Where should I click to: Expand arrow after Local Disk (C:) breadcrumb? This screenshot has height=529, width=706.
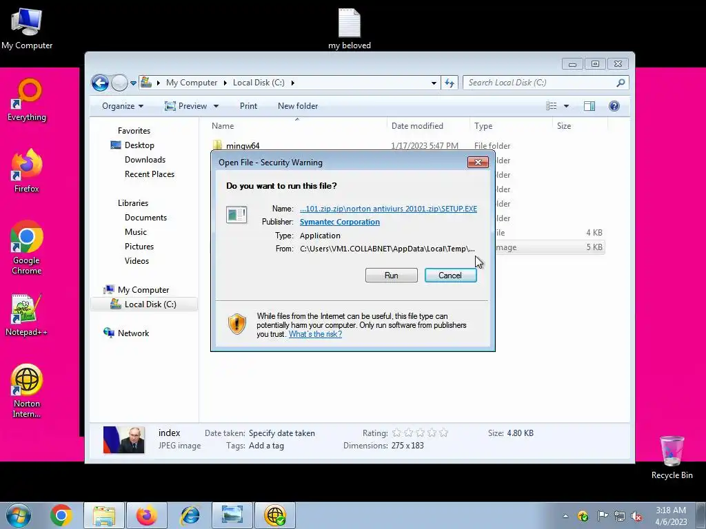coord(293,83)
